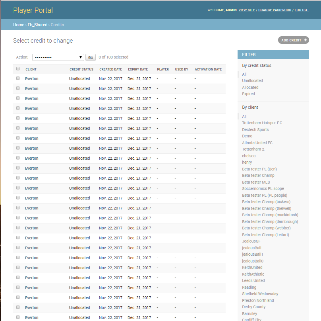Screen dimensions: 321x321
Task: Filter by client KeithAthletic
Action: click(x=253, y=274)
